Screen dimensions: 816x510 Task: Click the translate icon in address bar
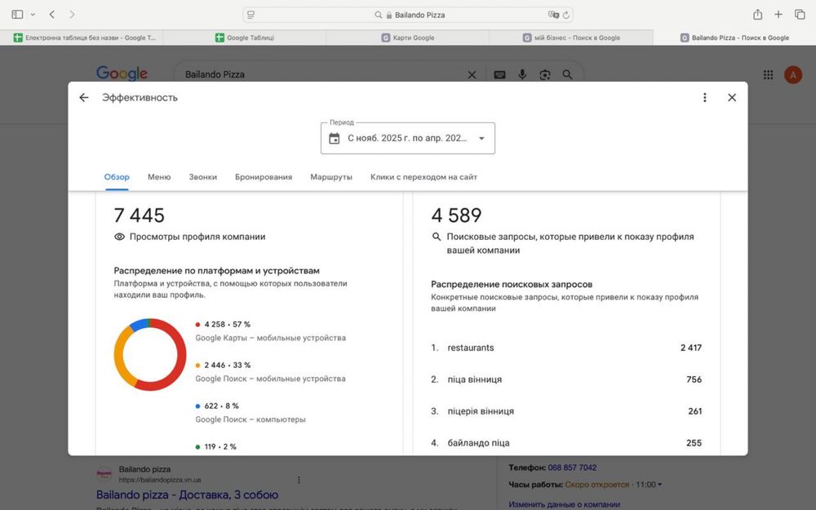point(553,15)
